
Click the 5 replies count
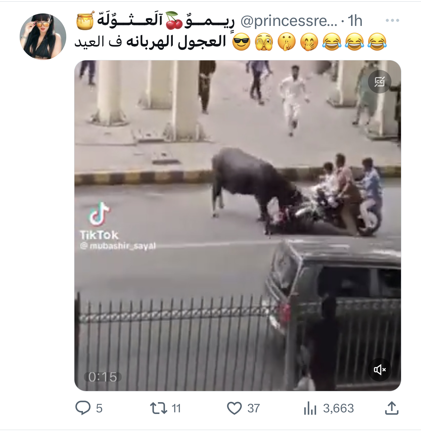pos(99,408)
